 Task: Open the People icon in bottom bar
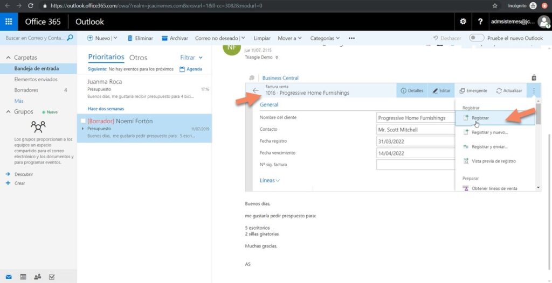37,277
